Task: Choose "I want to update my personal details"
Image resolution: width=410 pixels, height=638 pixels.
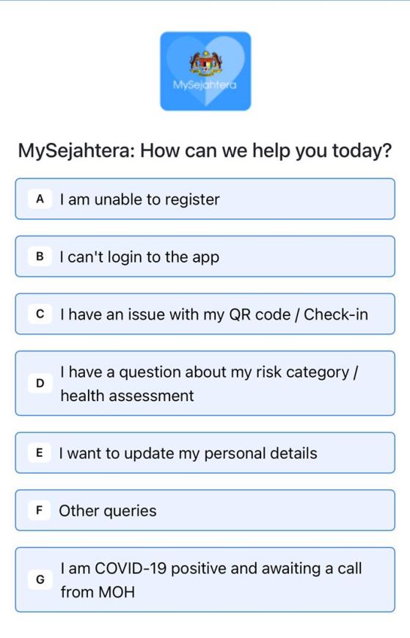Action: click(x=205, y=453)
